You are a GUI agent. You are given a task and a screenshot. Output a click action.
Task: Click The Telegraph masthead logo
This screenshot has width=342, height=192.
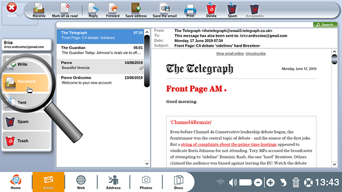point(199,69)
